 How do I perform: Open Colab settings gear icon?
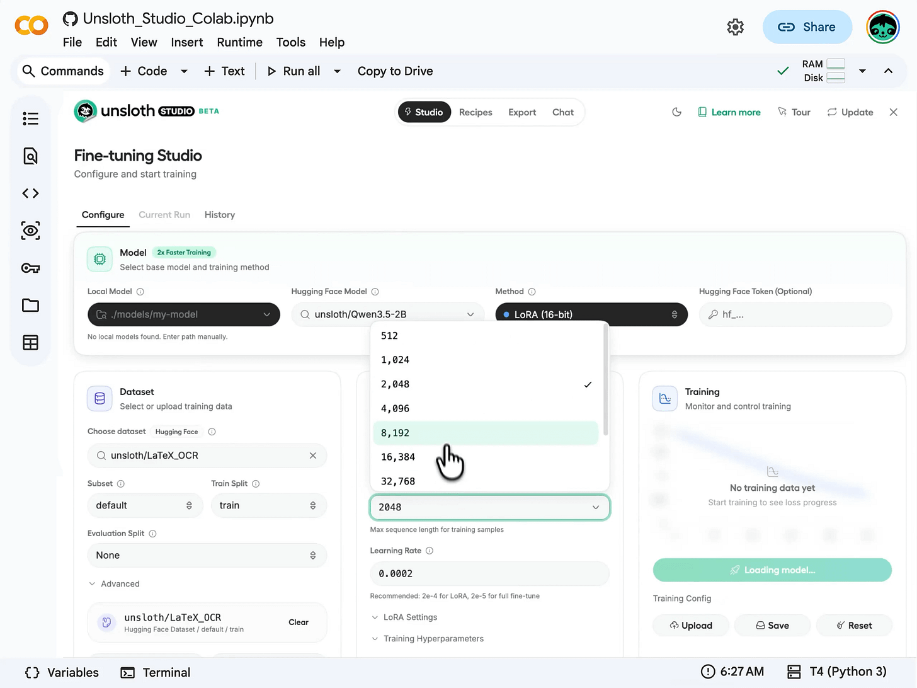tap(735, 27)
